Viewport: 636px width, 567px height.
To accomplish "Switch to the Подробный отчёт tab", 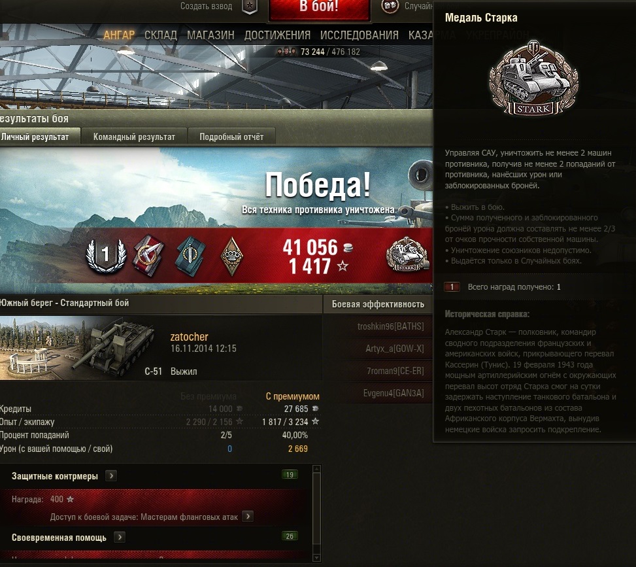I will coord(231,137).
